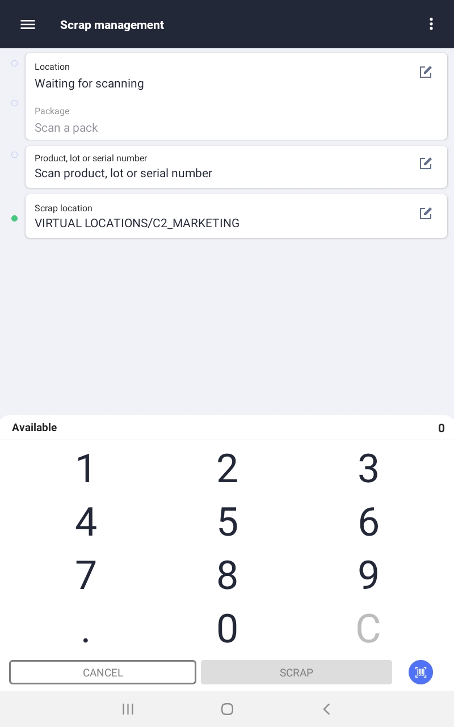Tap digit 0 on the keypad
Image resolution: width=454 pixels, height=727 pixels.
(x=227, y=628)
